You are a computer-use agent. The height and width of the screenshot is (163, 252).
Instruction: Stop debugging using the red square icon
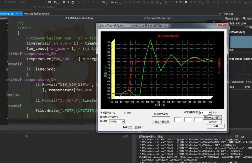pyautogui.click(x=68, y=2)
